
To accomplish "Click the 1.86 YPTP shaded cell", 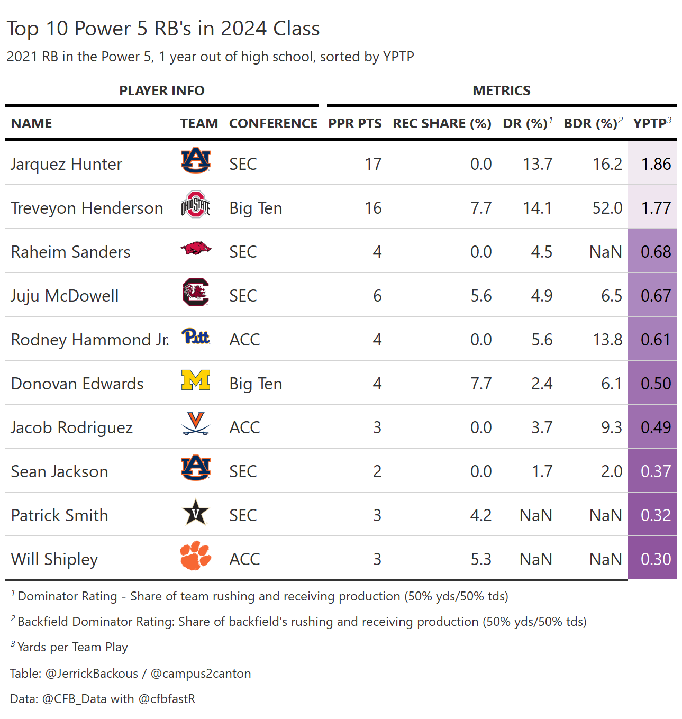I will pyautogui.click(x=652, y=163).
